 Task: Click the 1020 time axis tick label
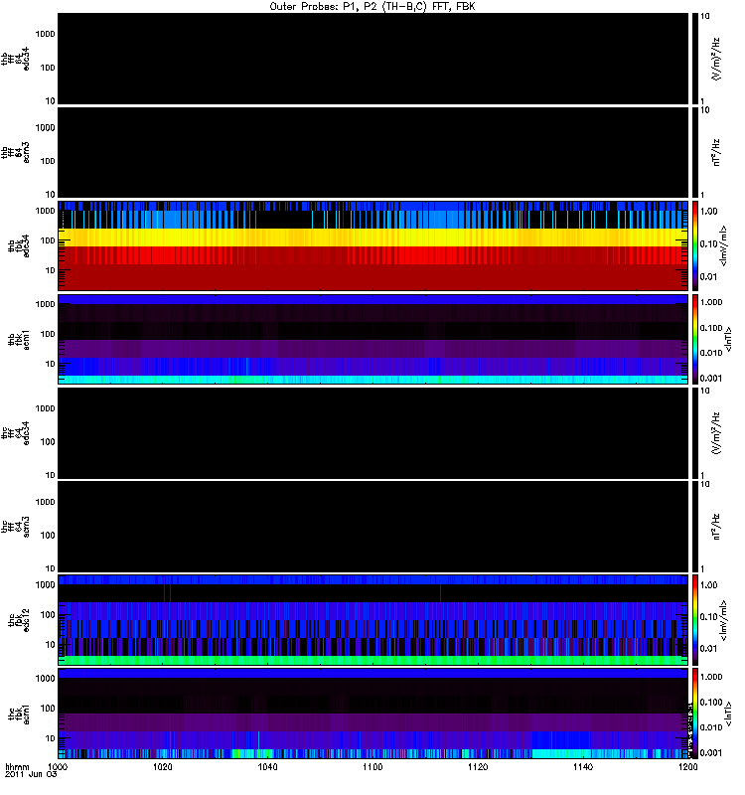[x=163, y=769]
